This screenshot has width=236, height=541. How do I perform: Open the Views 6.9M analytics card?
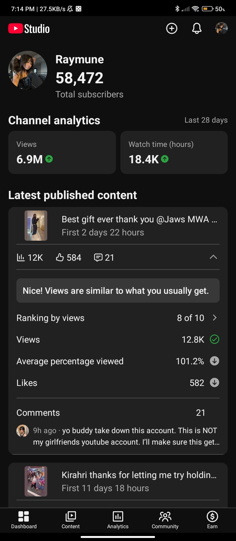click(x=62, y=152)
